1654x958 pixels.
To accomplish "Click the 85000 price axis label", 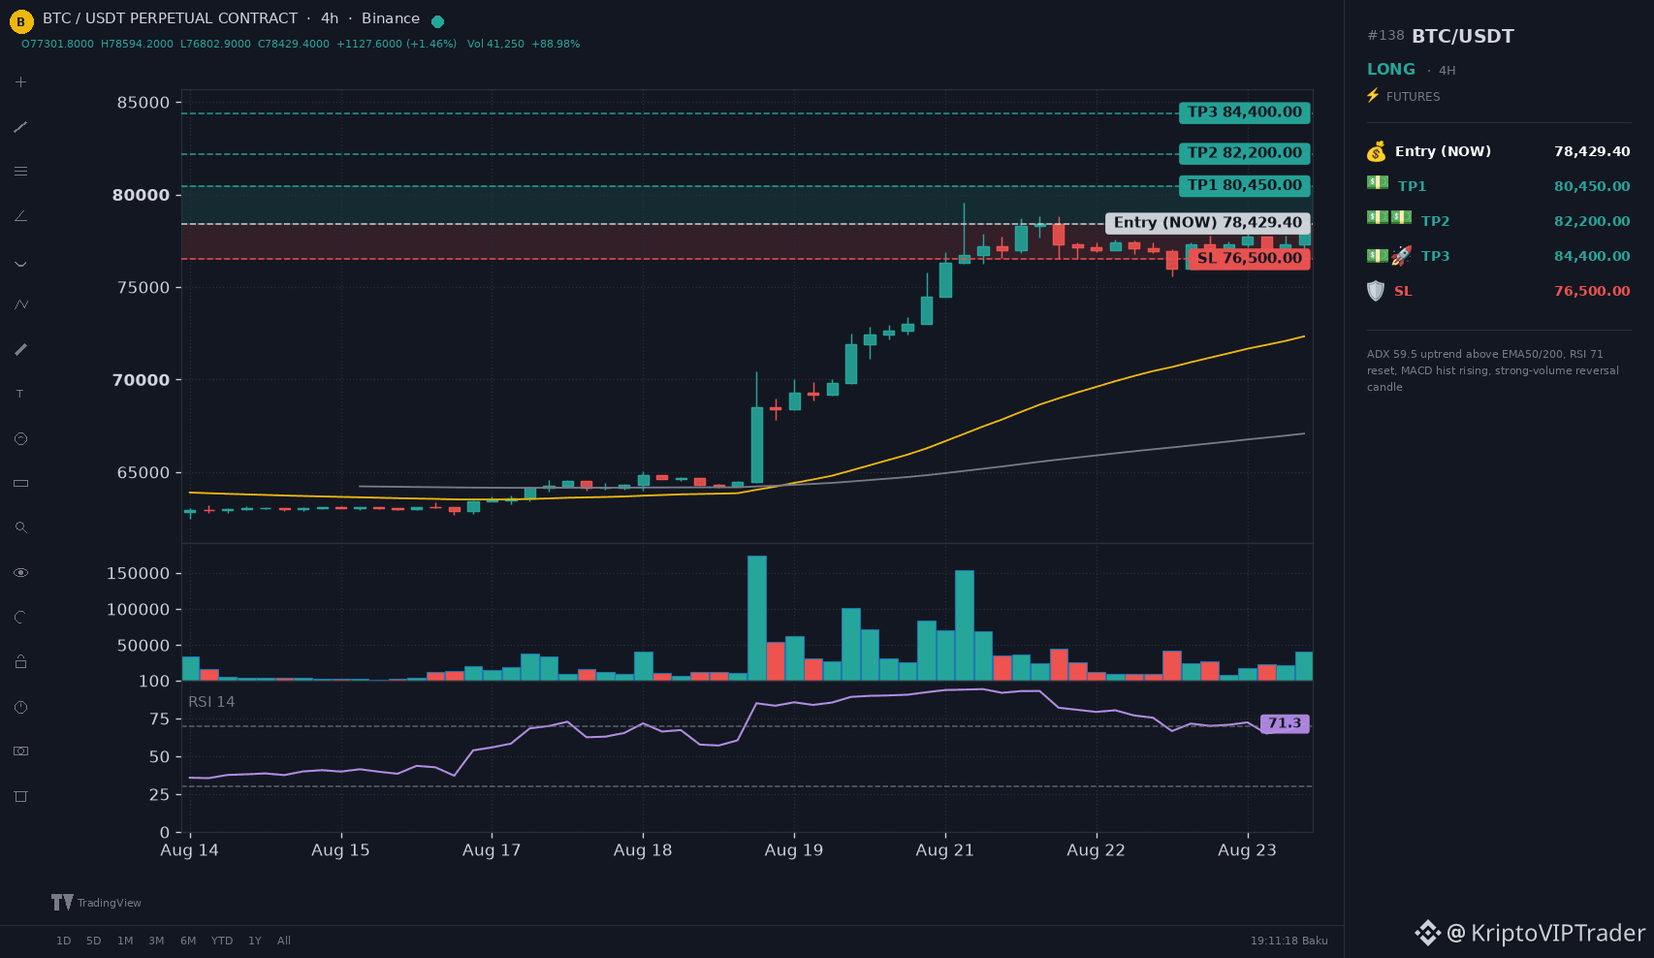I will click(143, 103).
